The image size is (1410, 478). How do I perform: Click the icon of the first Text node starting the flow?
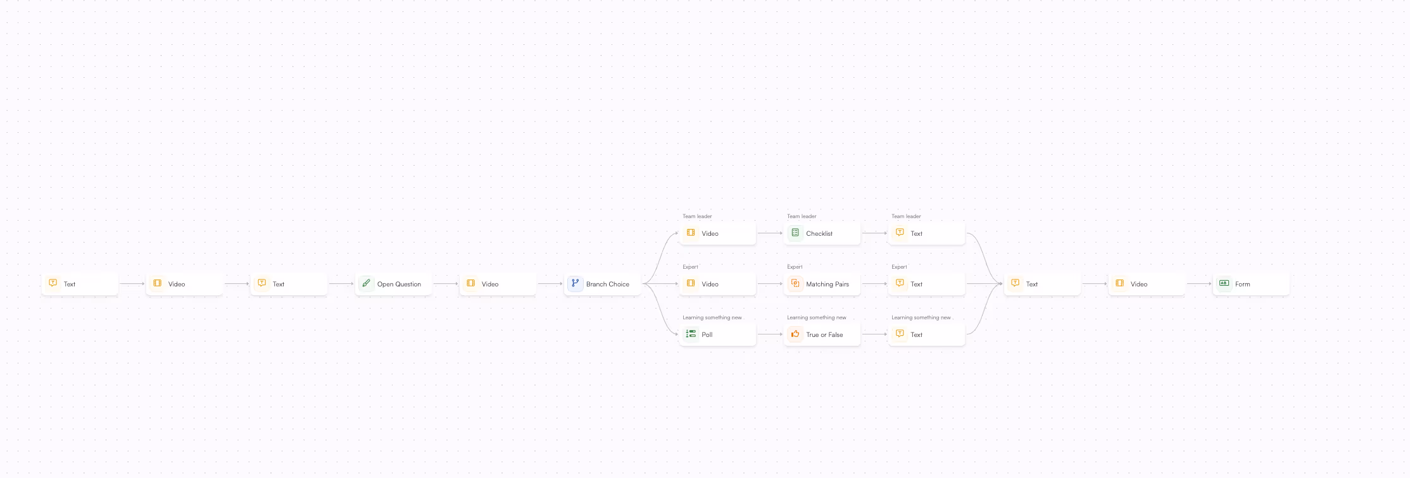[53, 283]
